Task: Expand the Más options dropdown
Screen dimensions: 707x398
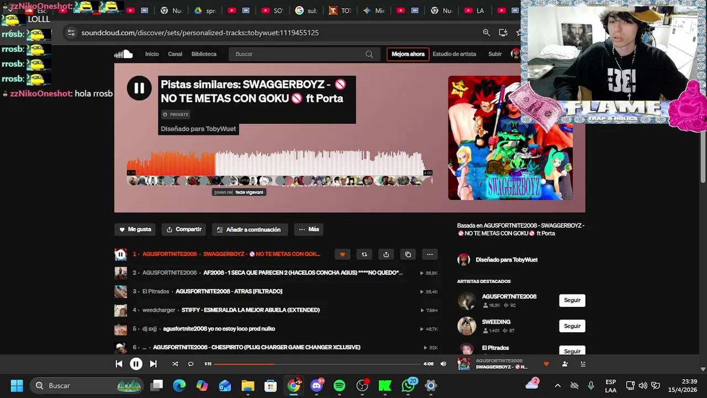Action: click(x=309, y=229)
